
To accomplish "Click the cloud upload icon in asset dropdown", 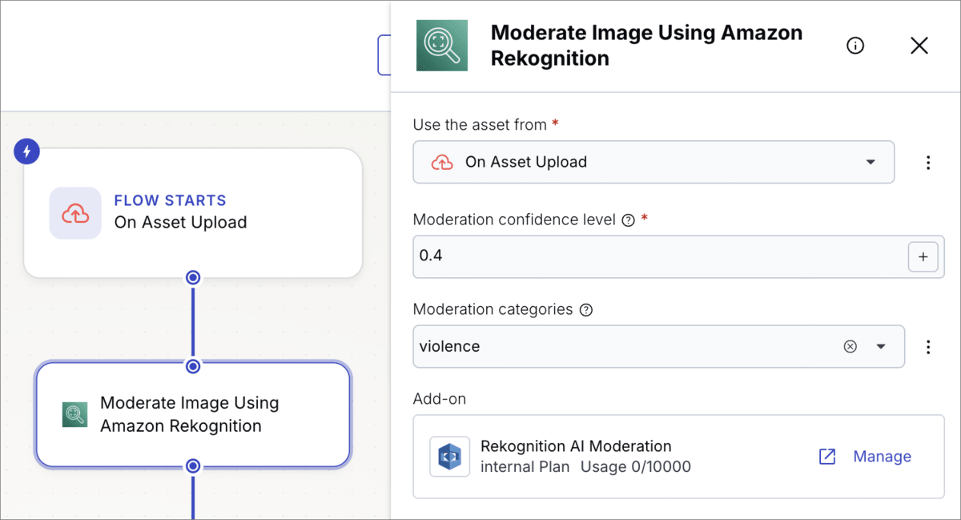I will pyautogui.click(x=442, y=163).
